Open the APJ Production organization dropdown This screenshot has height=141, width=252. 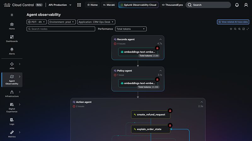coord(60,5)
